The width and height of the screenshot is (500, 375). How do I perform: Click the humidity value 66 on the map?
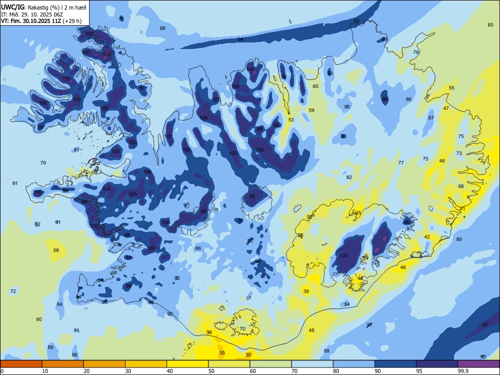click(461, 186)
